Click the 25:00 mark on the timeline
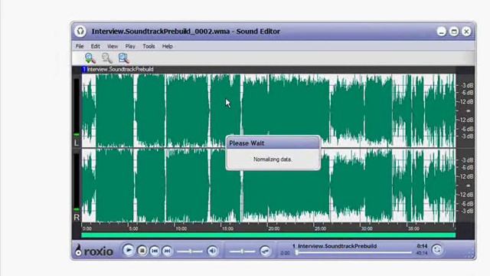This screenshot has width=490, height=276. pyautogui.click(x=320, y=228)
